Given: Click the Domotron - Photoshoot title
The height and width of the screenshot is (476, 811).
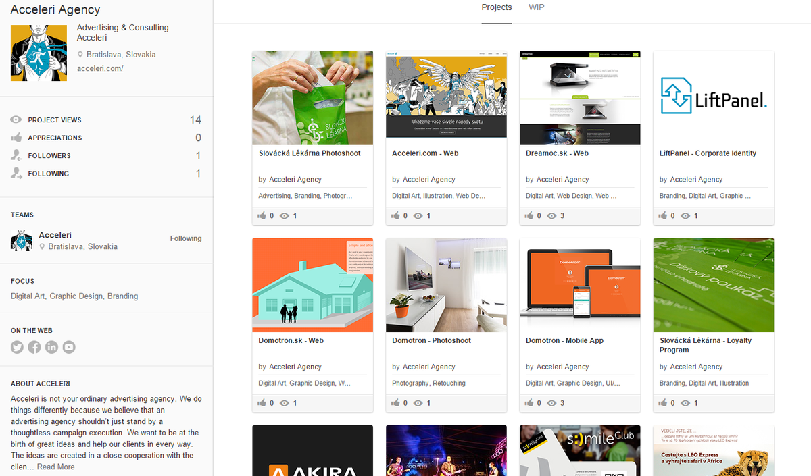Looking at the screenshot, I should (x=431, y=340).
